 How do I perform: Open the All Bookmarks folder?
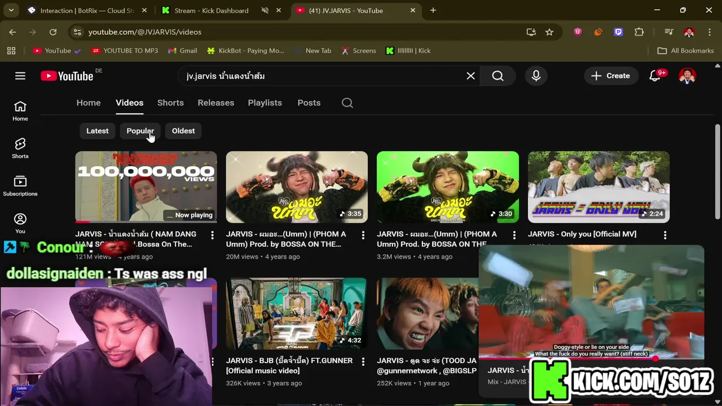(x=685, y=51)
